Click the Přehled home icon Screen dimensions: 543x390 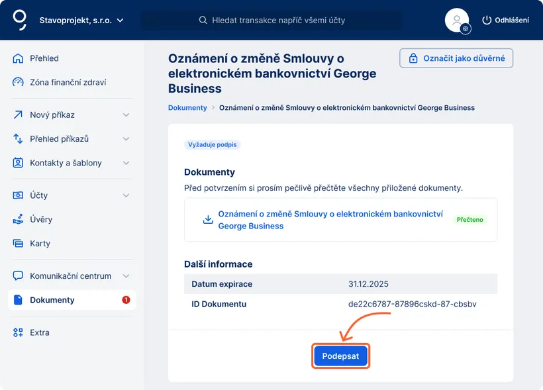(18, 58)
